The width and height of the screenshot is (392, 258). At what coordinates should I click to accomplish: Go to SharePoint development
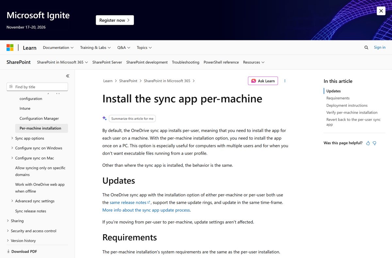coord(147,62)
